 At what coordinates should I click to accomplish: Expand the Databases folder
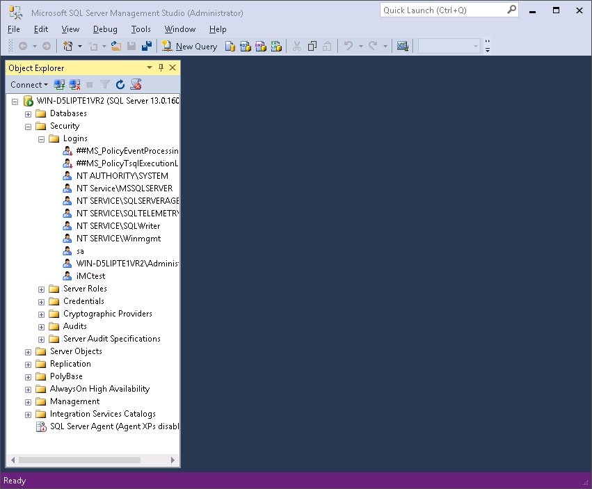[29, 114]
